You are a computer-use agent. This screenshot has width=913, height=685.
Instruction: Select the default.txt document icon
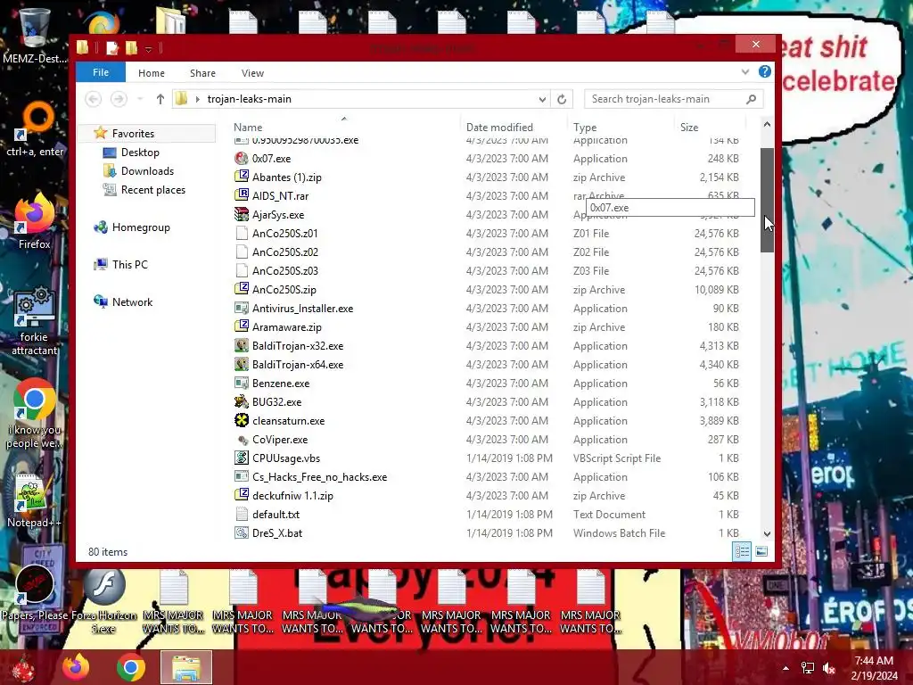point(241,515)
